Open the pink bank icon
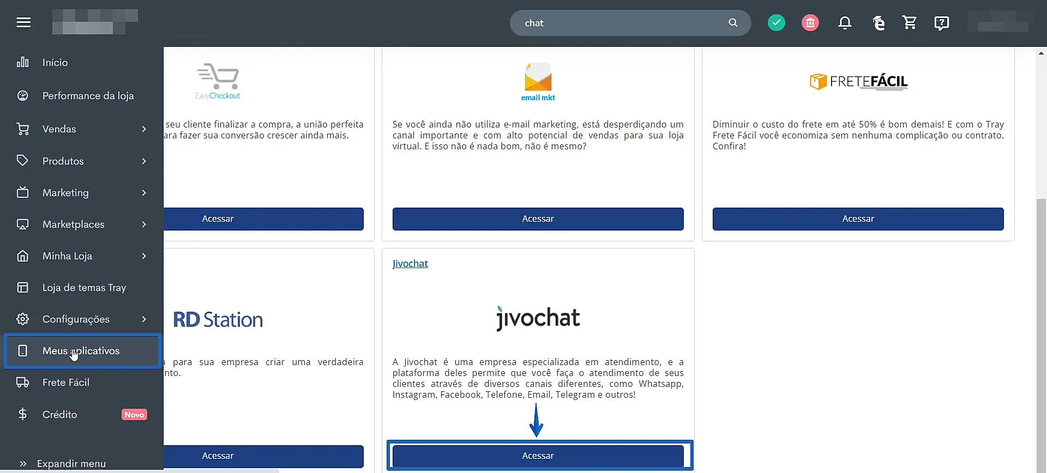Viewport: 1047px width, 473px height. click(810, 23)
